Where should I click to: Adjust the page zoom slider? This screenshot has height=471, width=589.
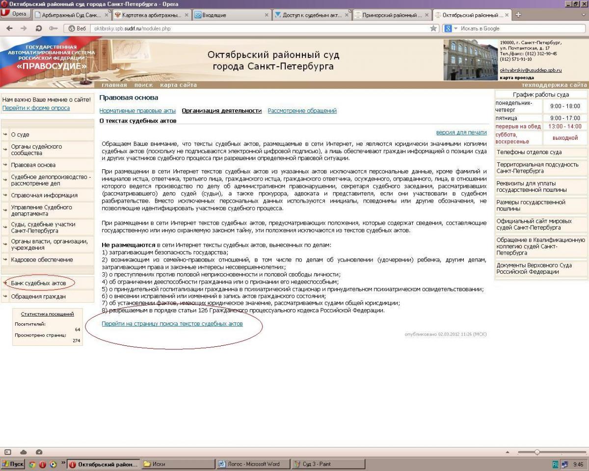pyautogui.click(x=537, y=452)
